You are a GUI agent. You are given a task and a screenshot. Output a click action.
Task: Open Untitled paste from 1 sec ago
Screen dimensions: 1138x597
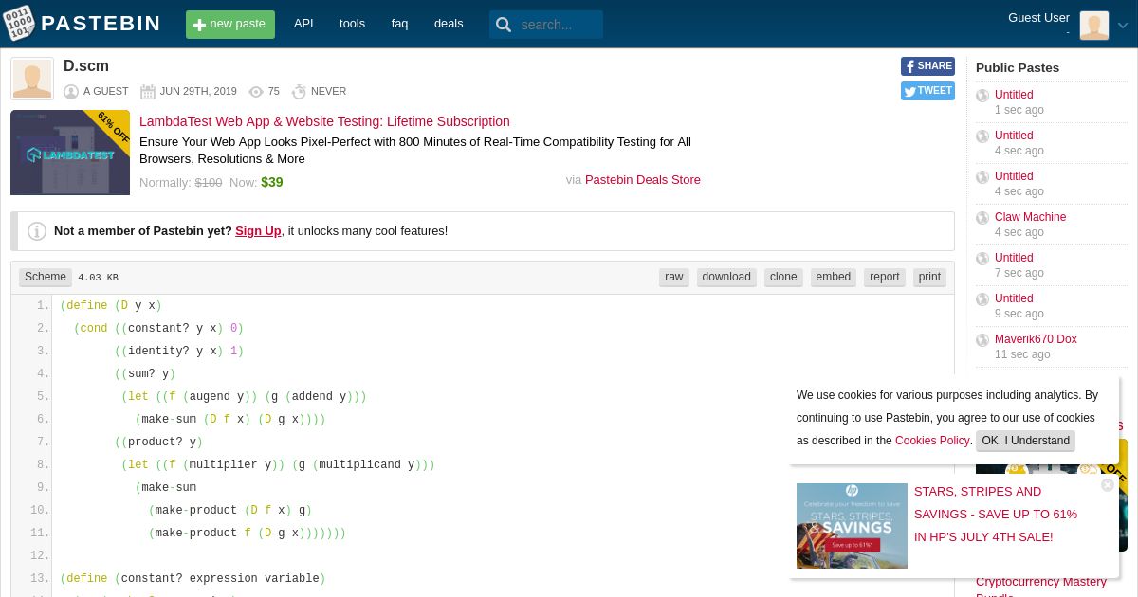(1014, 95)
